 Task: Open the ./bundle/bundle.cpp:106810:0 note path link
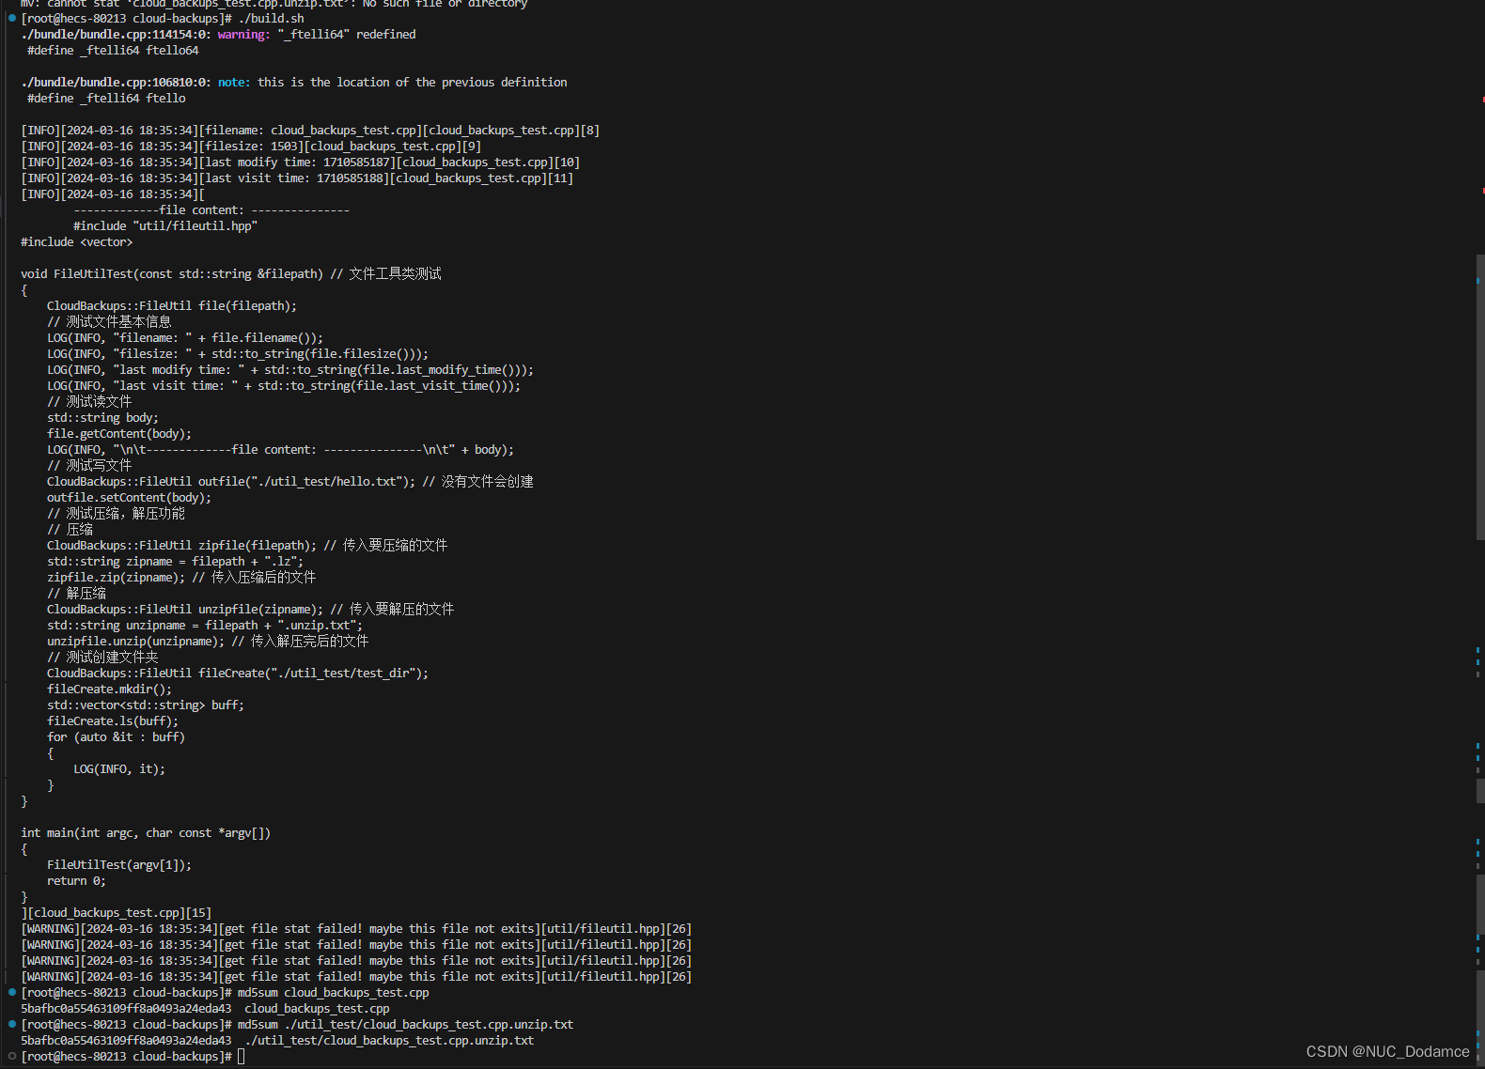click(x=116, y=82)
